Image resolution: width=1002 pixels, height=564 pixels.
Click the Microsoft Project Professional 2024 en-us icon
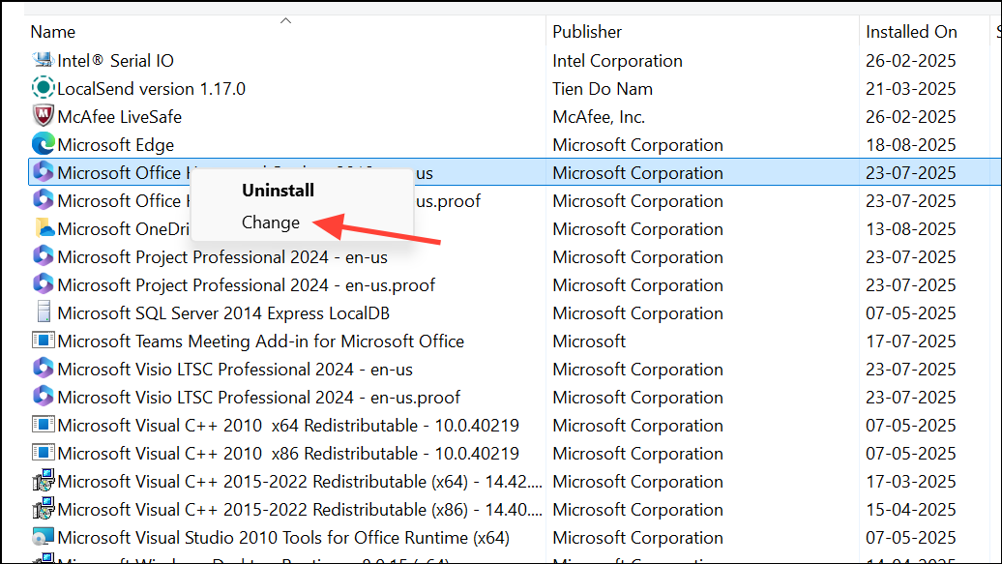[43, 256]
